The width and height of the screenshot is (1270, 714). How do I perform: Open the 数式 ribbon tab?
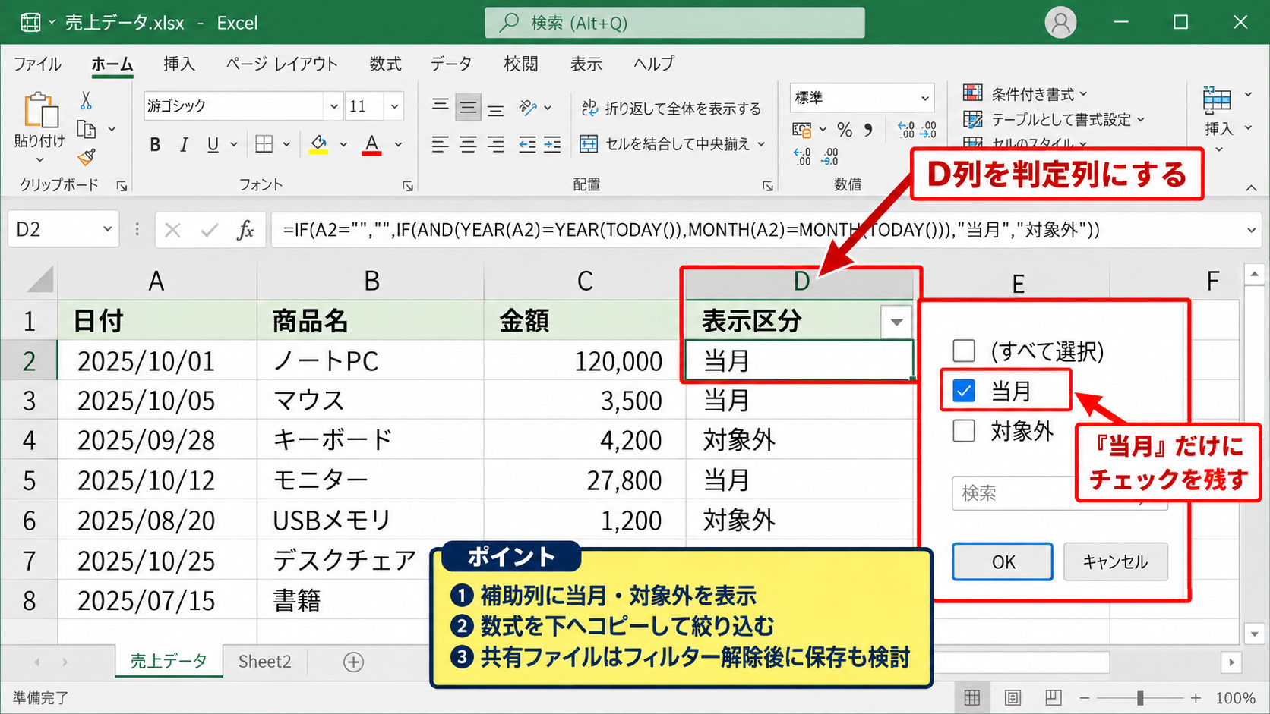(x=386, y=64)
